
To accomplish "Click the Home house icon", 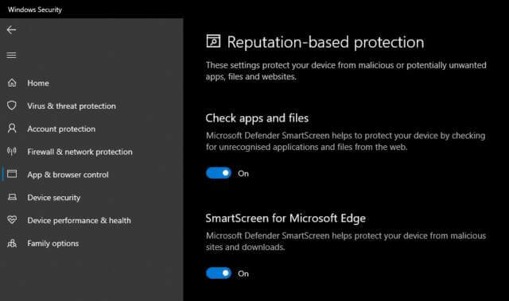I will click(x=12, y=83).
